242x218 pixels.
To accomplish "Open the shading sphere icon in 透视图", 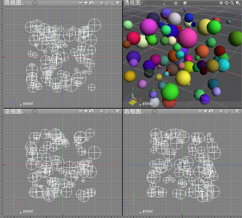I will point(238,3).
